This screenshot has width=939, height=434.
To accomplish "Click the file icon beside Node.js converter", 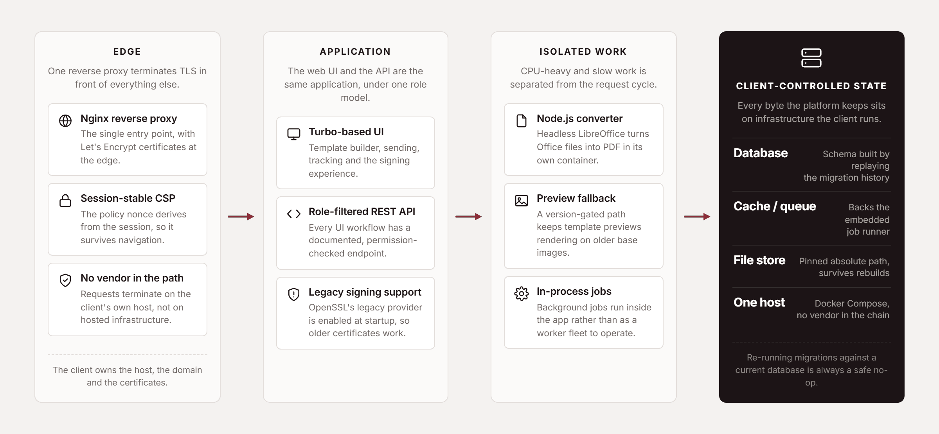I will (522, 121).
